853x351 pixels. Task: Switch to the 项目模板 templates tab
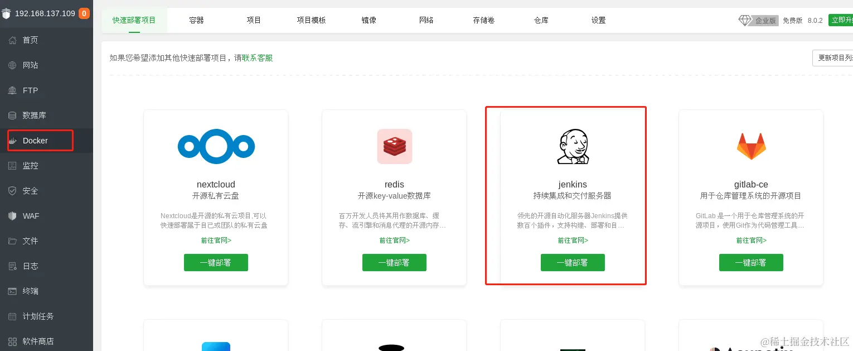311,20
